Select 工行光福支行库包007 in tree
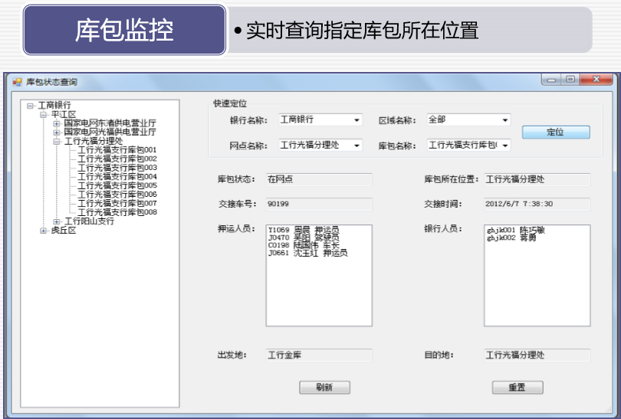 [117, 203]
